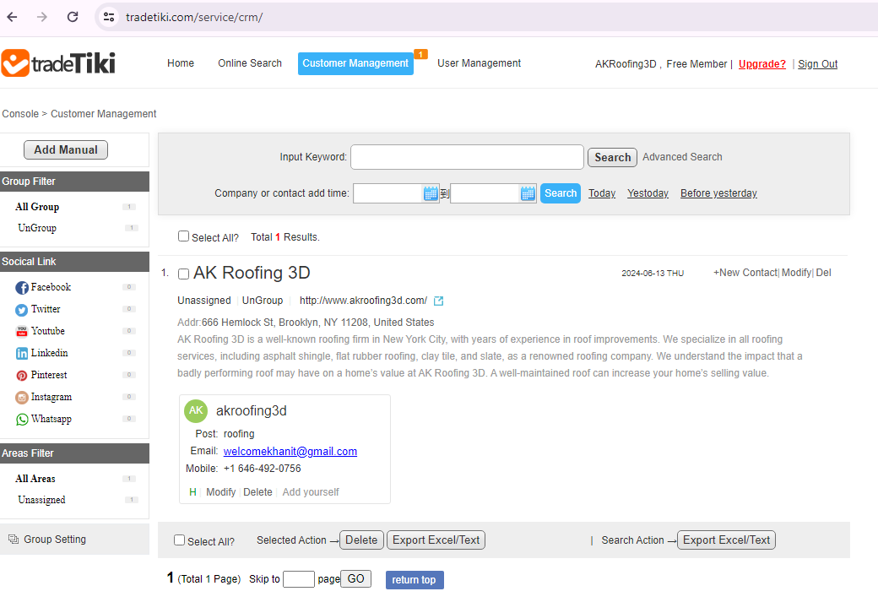Open start date calendar picker icon
This screenshot has height=613, width=878.
(431, 193)
